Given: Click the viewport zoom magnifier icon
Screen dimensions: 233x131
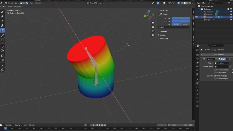Looking at the screenshot, I should click(x=153, y=23).
